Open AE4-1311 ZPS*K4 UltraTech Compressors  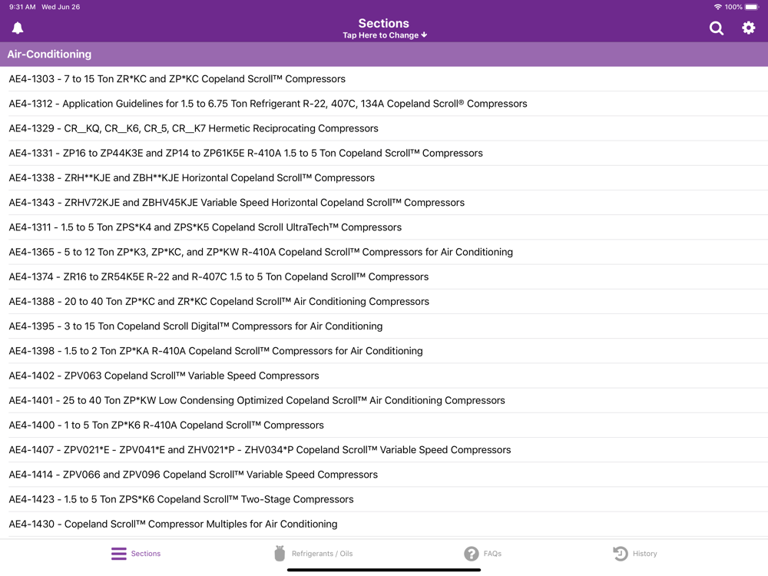coord(384,227)
